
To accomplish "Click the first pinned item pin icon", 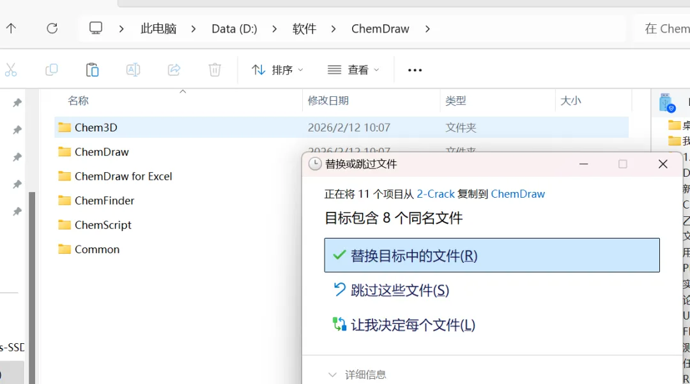I will pos(17,103).
